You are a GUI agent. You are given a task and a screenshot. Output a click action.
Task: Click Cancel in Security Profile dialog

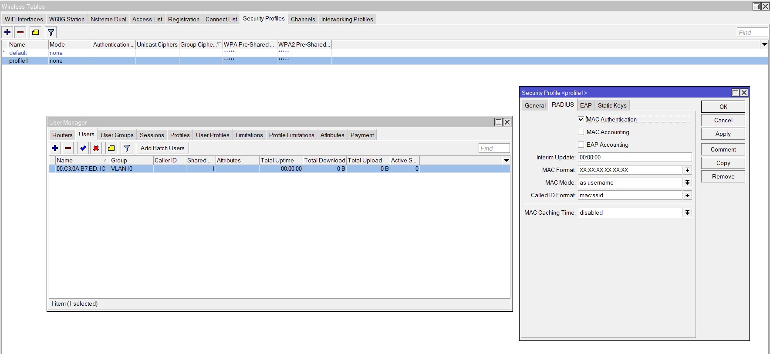[x=723, y=120]
